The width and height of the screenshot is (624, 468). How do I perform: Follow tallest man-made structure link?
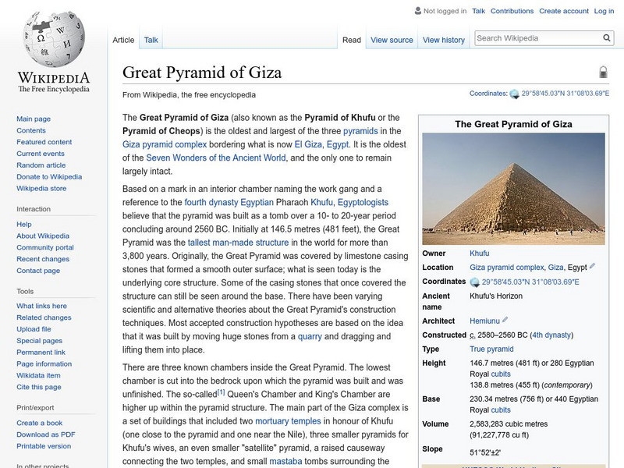coord(238,243)
